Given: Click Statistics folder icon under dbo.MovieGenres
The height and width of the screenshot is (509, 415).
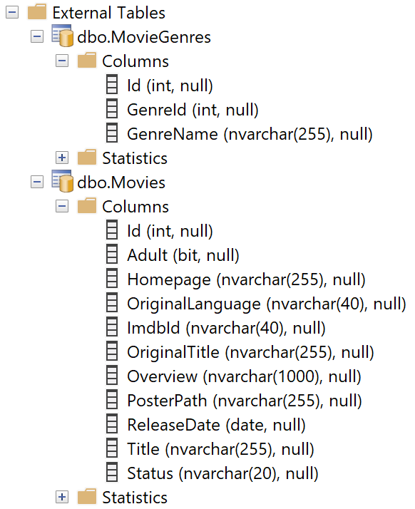Looking at the screenshot, I should coord(87,158).
